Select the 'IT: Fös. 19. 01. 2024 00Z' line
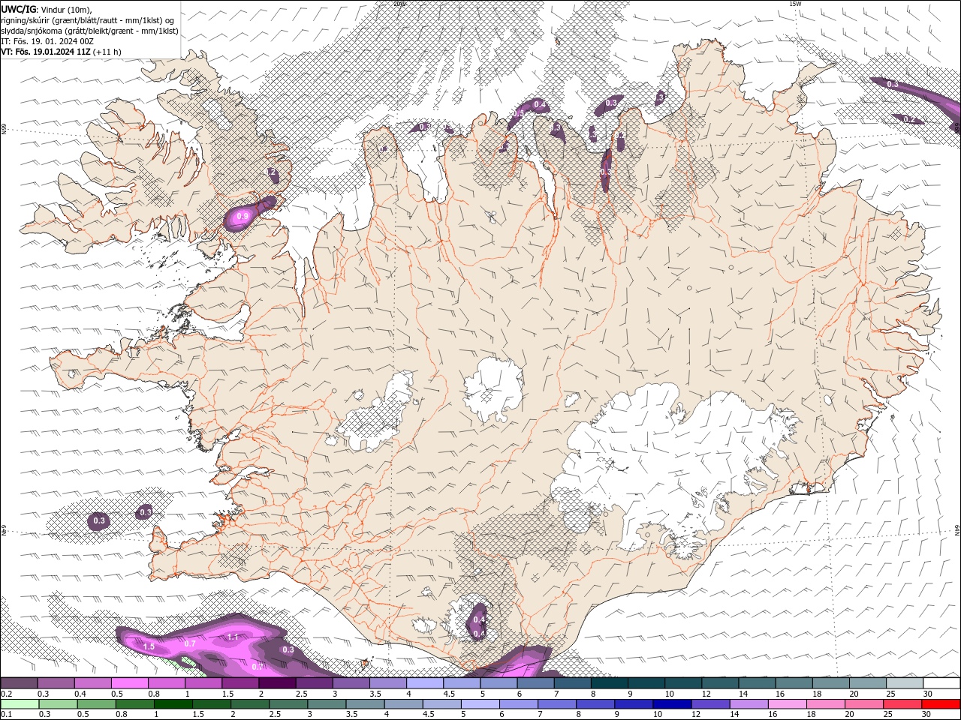The image size is (961, 720). pos(47,40)
